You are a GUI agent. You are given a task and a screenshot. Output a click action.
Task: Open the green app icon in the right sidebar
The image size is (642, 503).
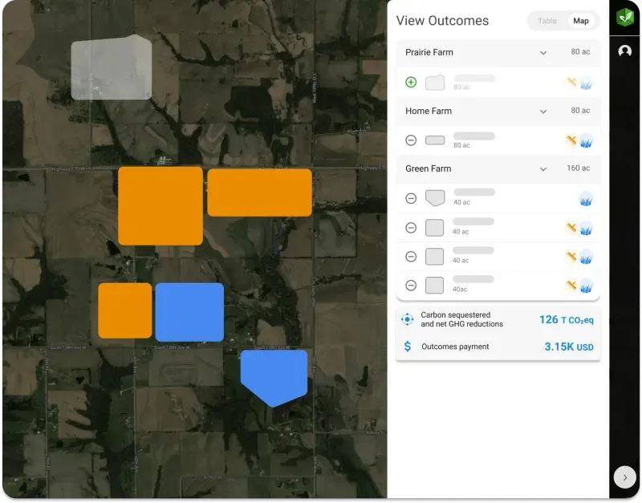[625, 18]
